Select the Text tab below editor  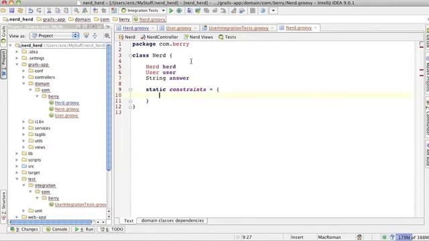click(128, 220)
